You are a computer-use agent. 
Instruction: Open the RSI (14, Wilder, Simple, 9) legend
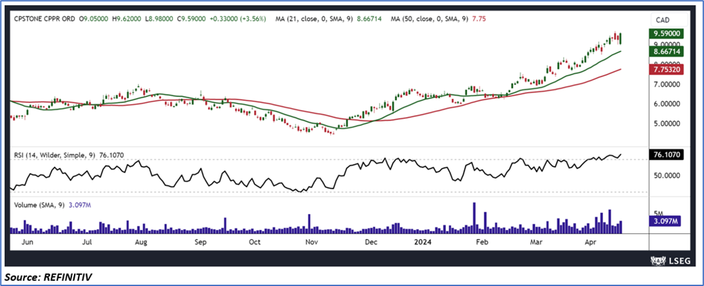(55, 155)
